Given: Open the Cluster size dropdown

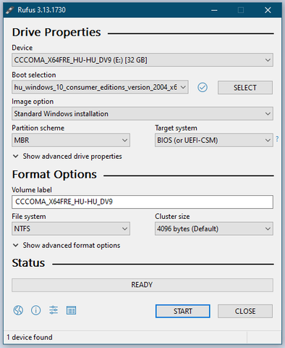Looking at the screenshot, I should click(214, 228).
